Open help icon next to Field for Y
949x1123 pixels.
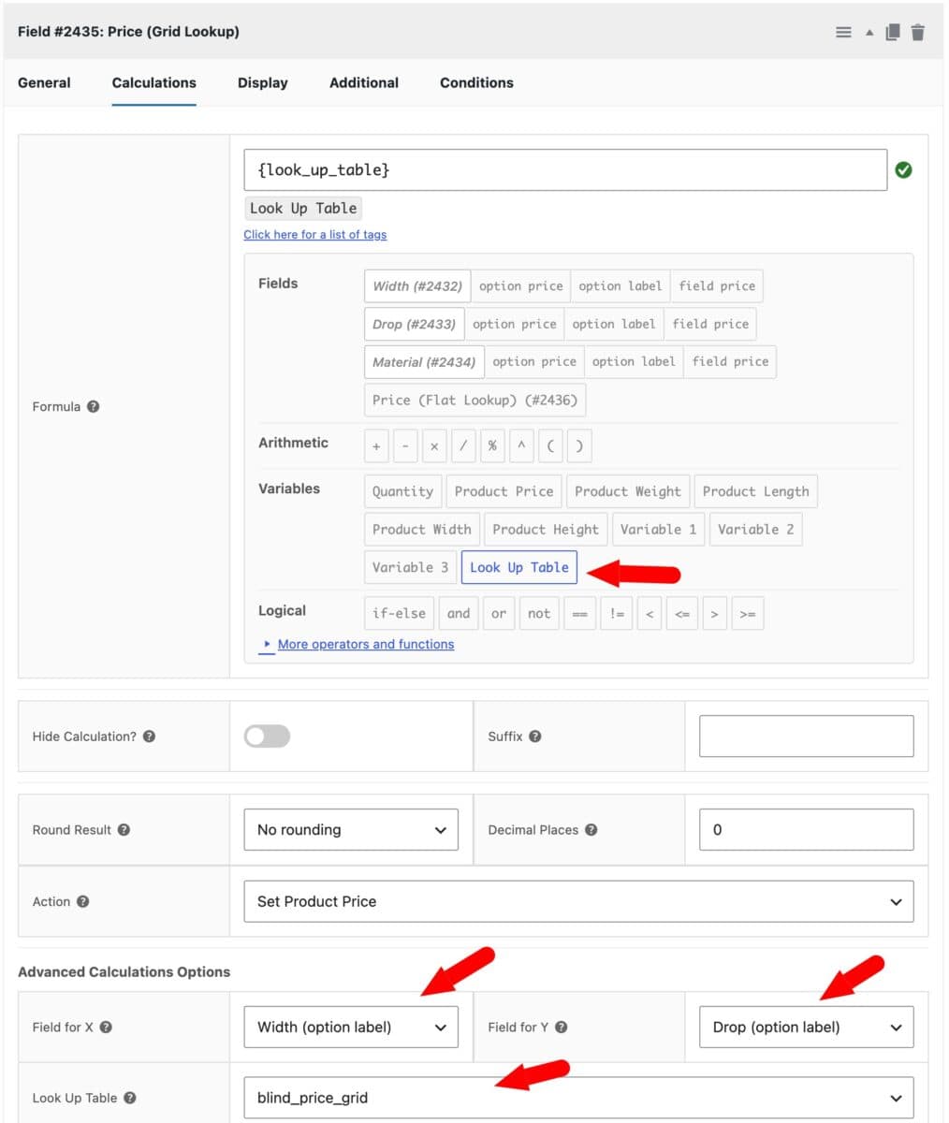pyautogui.click(x=561, y=1028)
